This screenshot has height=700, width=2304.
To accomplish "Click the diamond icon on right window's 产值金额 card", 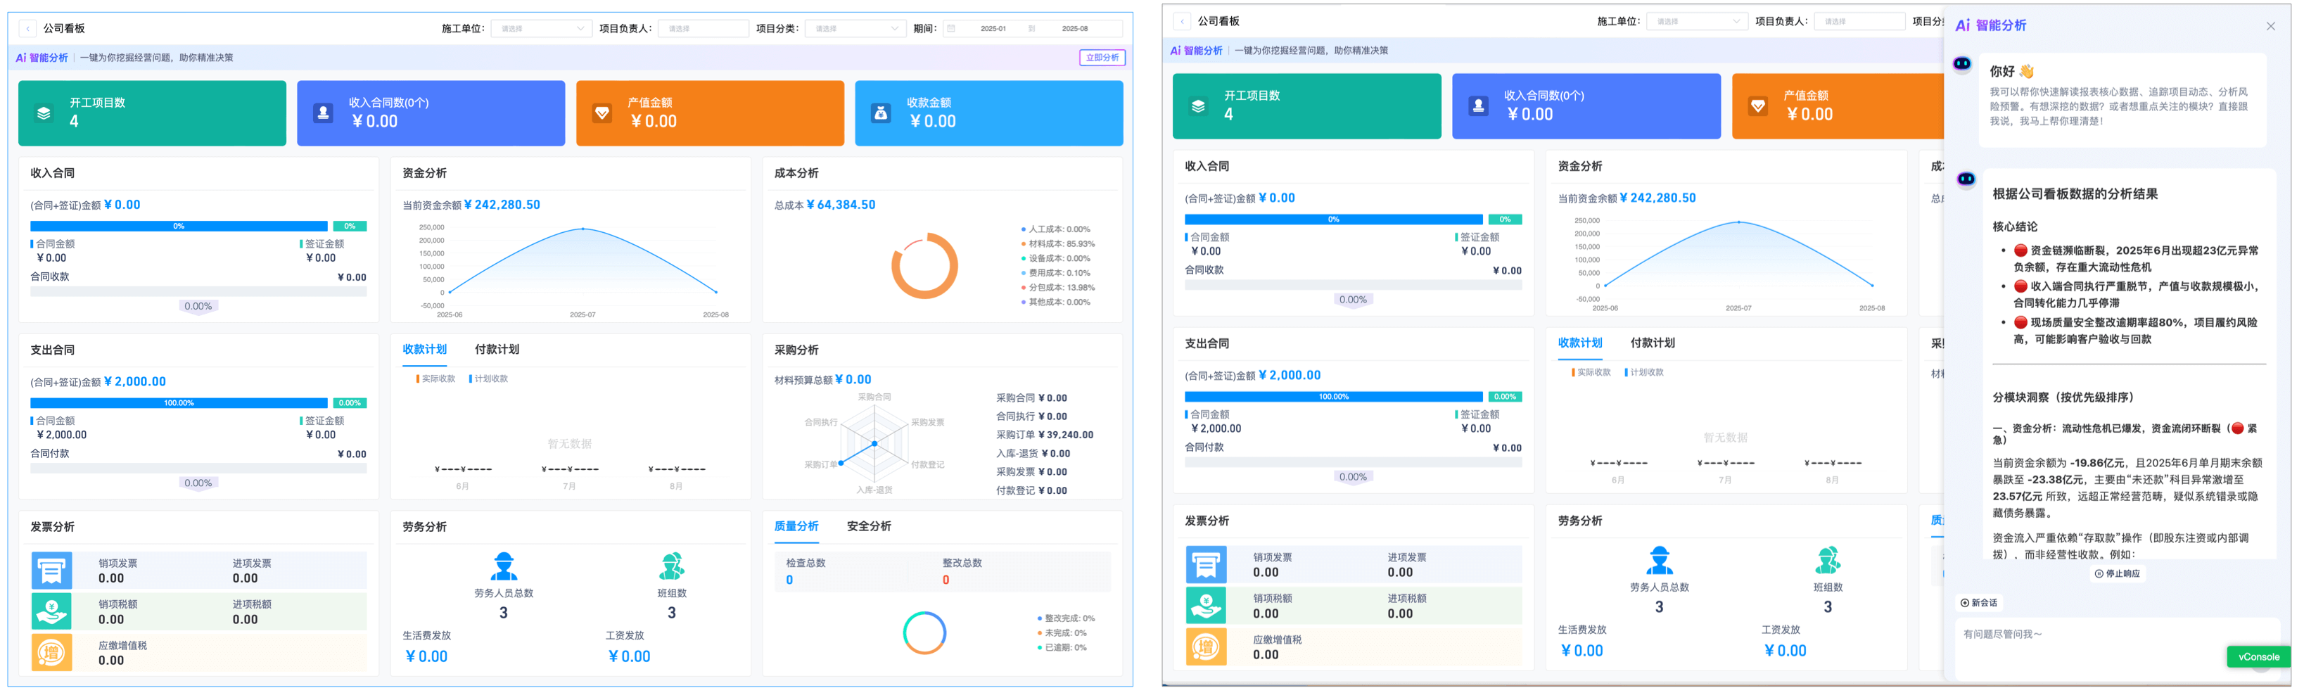I will pos(1758,106).
